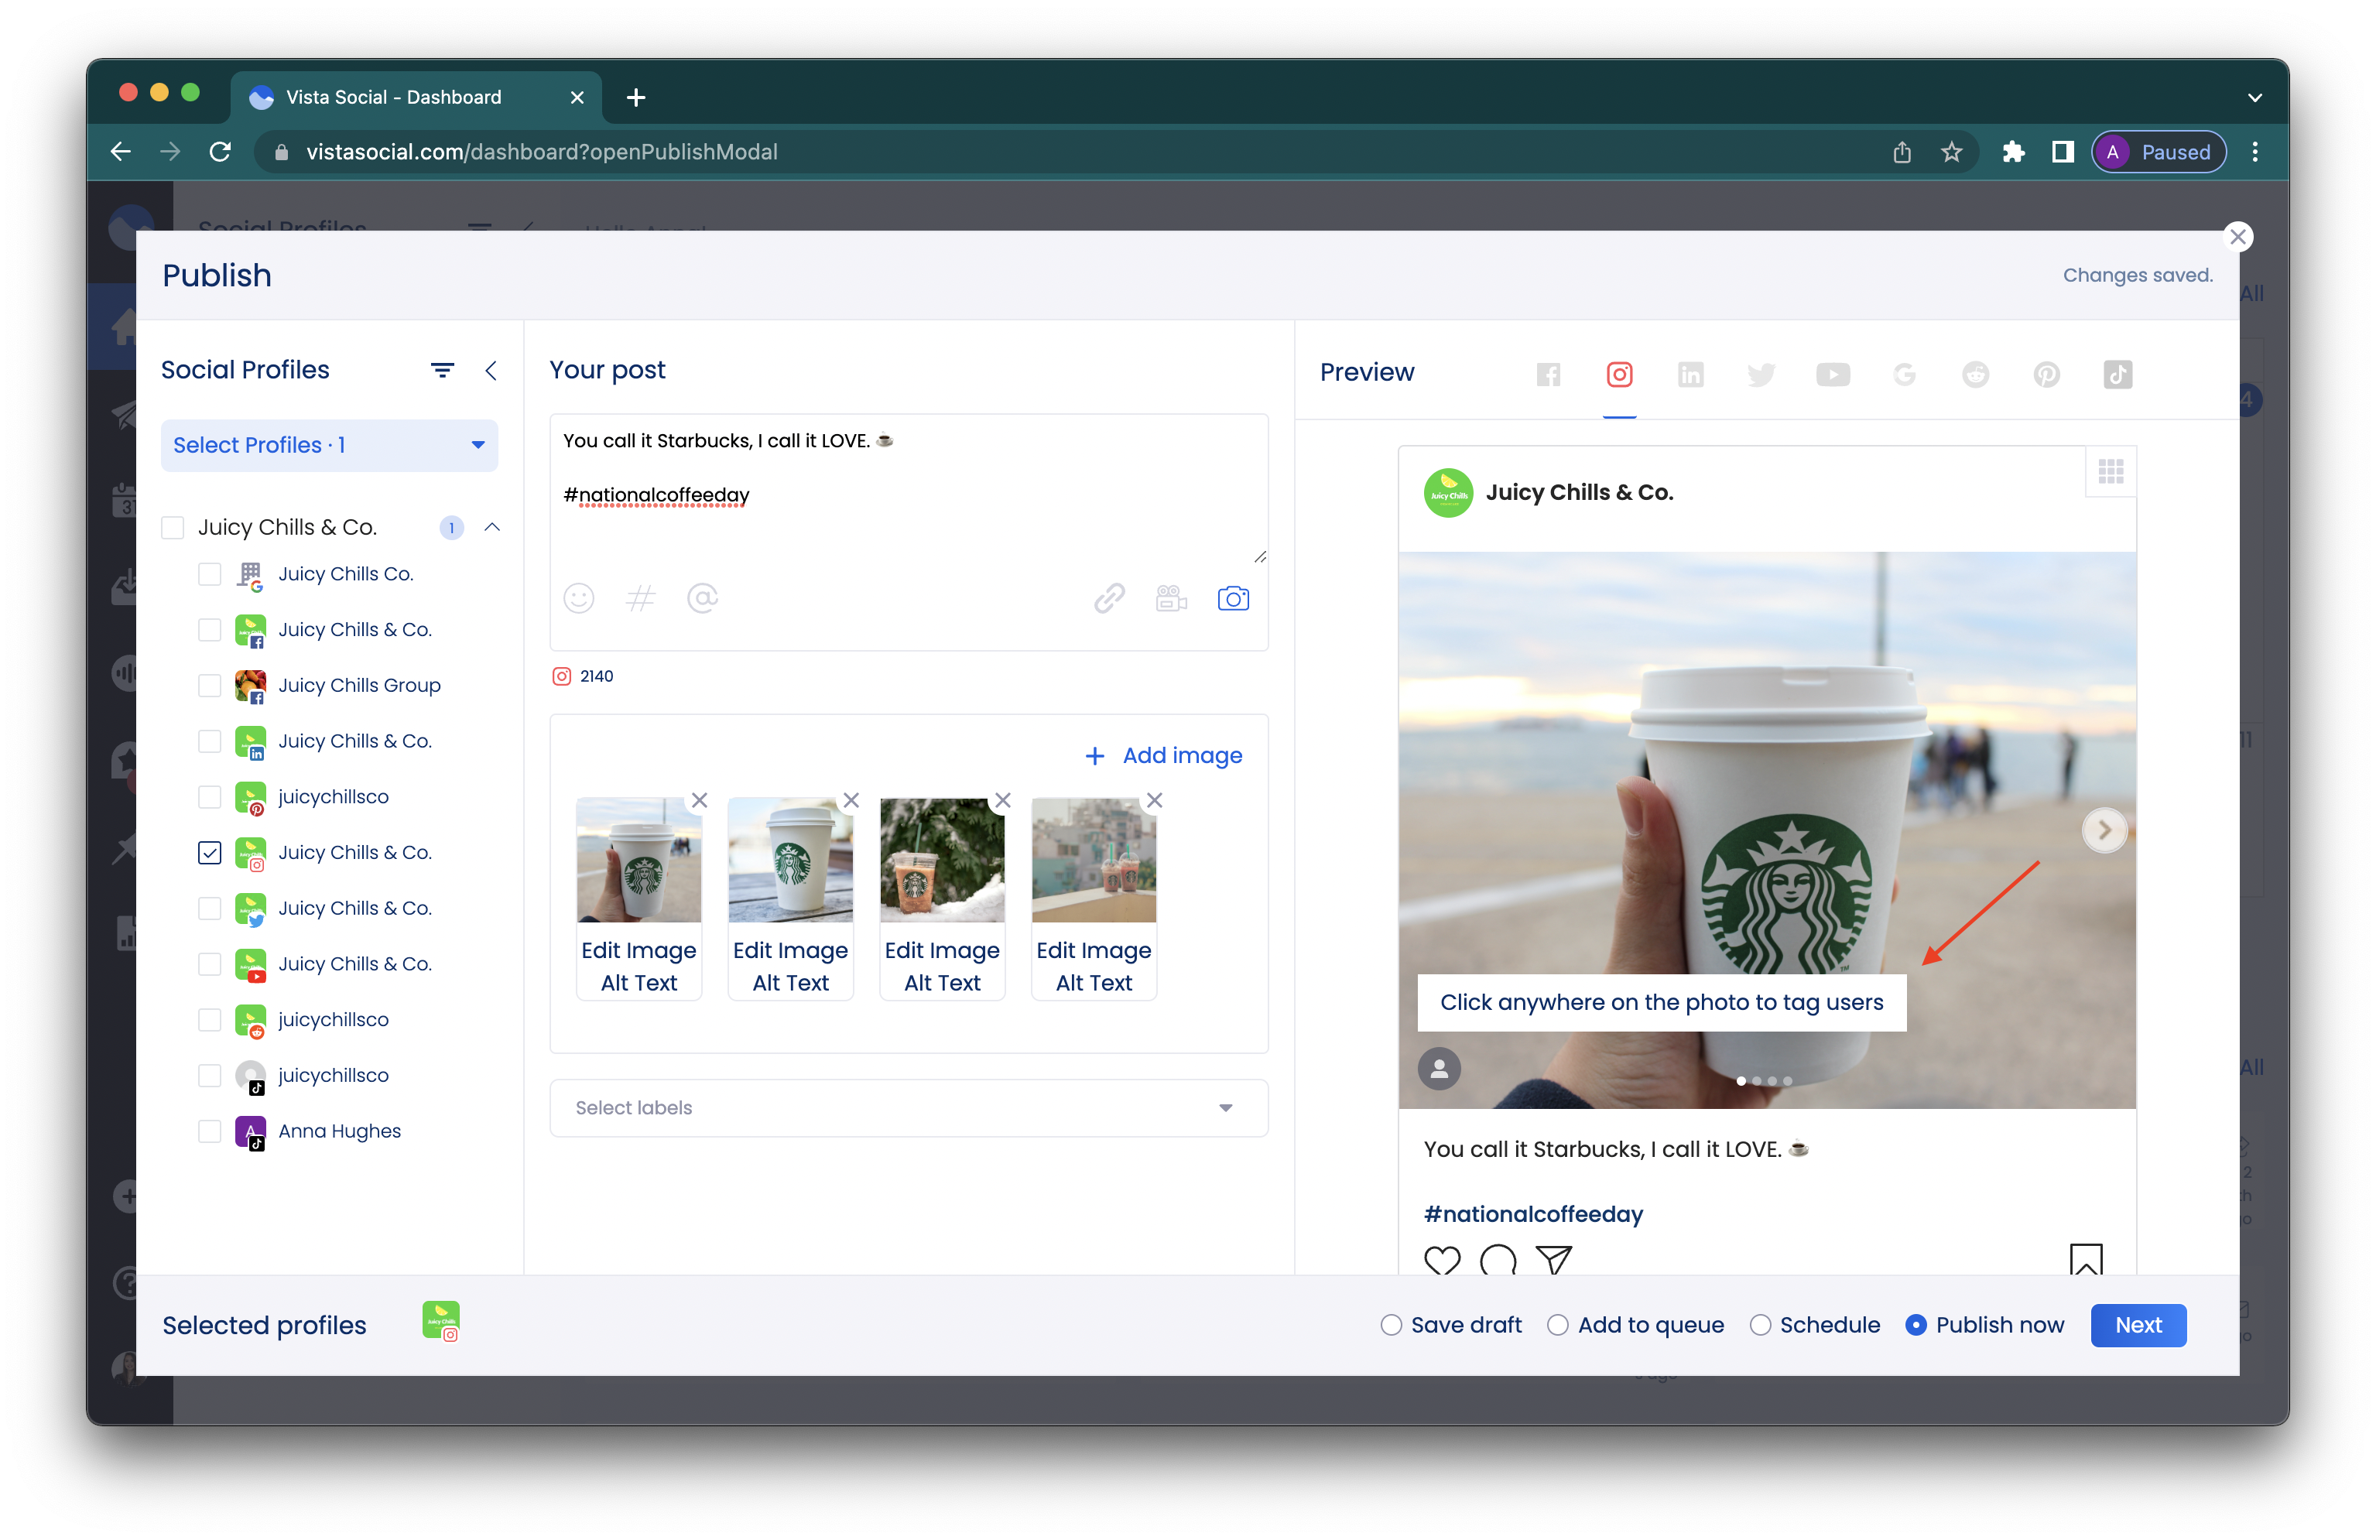Switch preview to Twitter icon
This screenshot has height=1540, width=2376.
1761,375
